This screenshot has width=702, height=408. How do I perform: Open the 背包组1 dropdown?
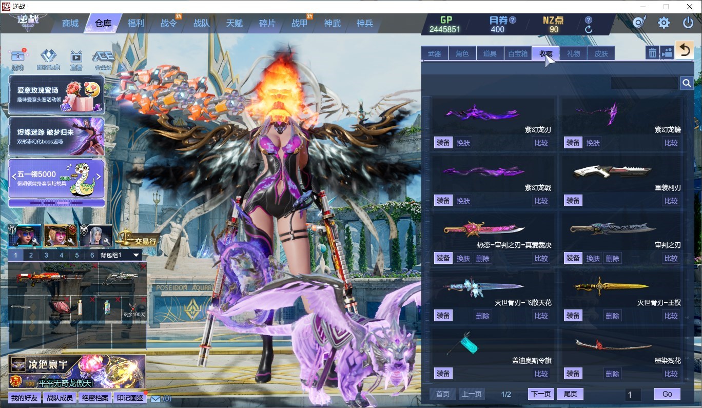click(120, 255)
